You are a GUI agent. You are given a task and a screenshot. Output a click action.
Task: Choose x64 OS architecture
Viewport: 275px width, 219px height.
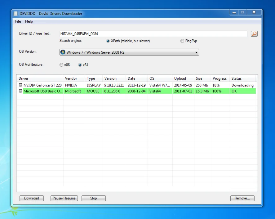tap(80, 65)
